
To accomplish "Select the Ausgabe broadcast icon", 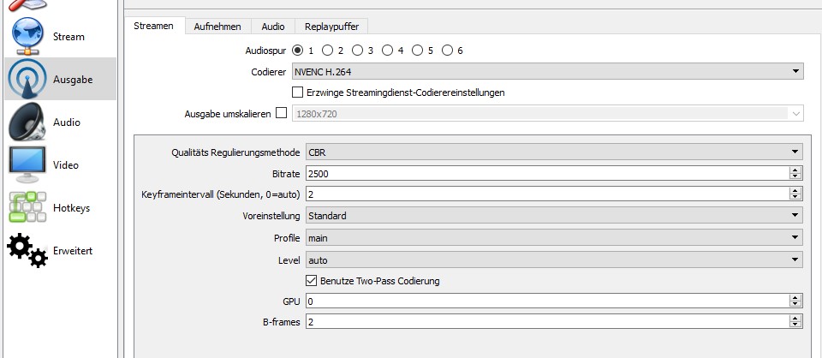I will (x=29, y=80).
